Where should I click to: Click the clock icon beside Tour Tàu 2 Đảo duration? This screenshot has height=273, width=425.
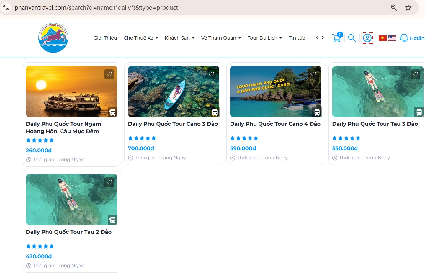(28, 265)
